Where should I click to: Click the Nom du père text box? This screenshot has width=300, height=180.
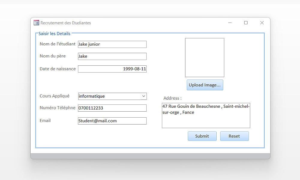coord(112,56)
